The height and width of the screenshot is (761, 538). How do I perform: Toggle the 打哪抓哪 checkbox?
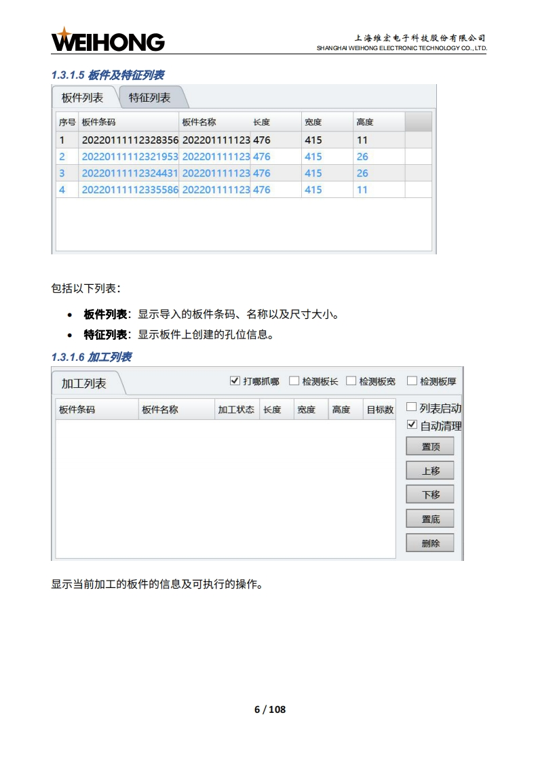point(235,381)
